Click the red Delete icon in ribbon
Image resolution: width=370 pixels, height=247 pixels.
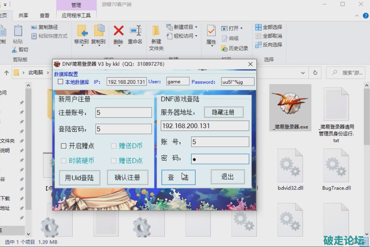118,31
